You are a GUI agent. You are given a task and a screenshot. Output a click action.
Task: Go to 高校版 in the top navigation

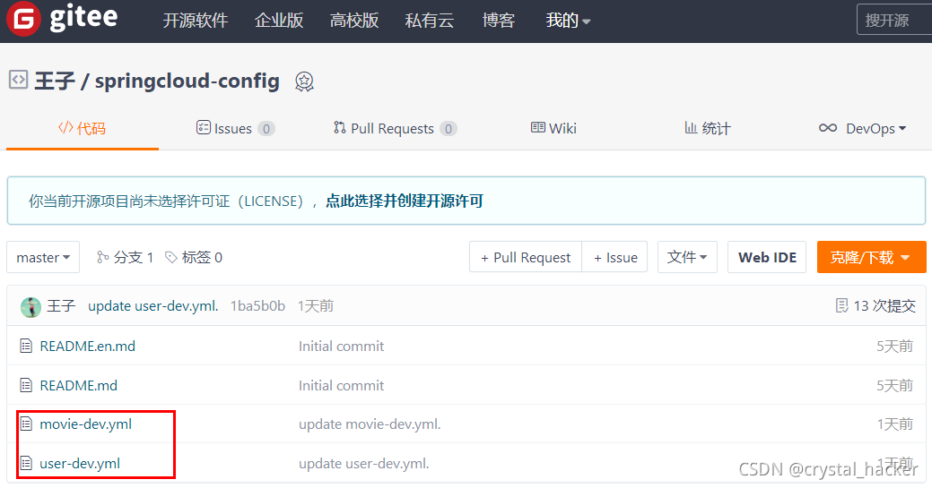(354, 21)
